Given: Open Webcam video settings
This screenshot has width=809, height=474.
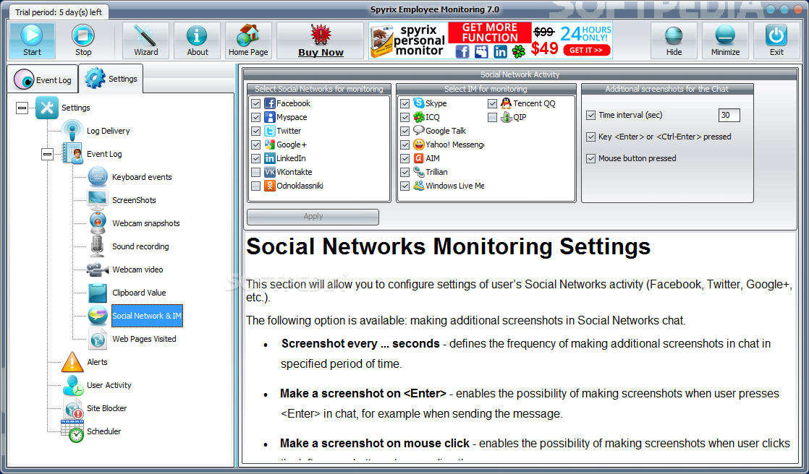Looking at the screenshot, I should pyautogui.click(x=137, y=270).
